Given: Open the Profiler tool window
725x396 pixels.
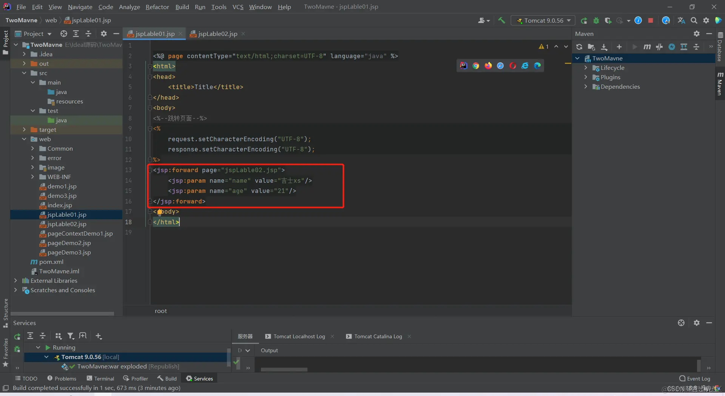Looking at the screenshot, I should [x=136, y=379].
